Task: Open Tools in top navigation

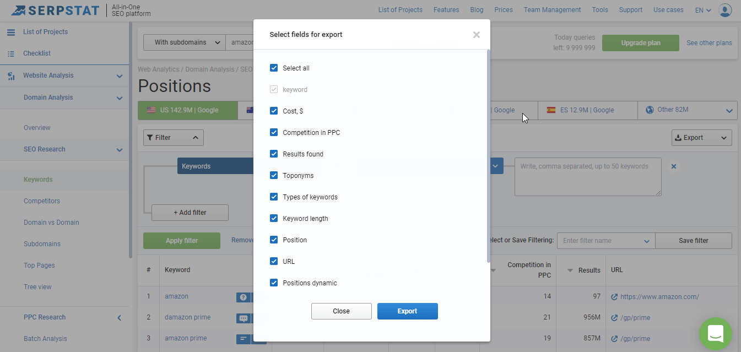Action: [x=600, y=10]
